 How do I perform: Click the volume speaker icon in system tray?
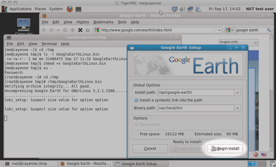tap(182, 9)
